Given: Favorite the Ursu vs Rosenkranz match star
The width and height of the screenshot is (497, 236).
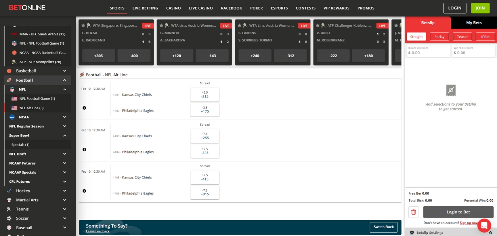Looking at the screenshot, I should [x=318, y=25].
